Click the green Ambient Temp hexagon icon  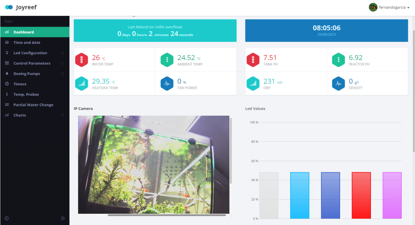click(x=167, y=60)
